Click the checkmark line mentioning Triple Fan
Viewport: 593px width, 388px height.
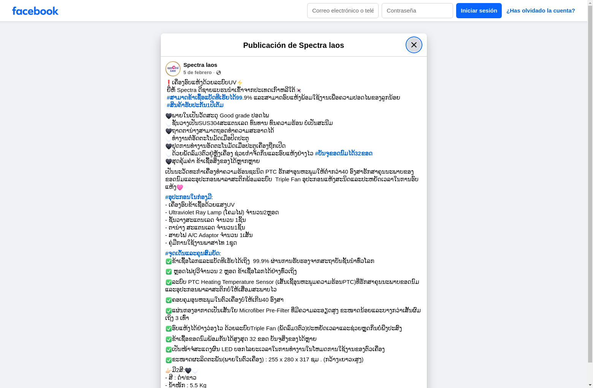(284, 328)
